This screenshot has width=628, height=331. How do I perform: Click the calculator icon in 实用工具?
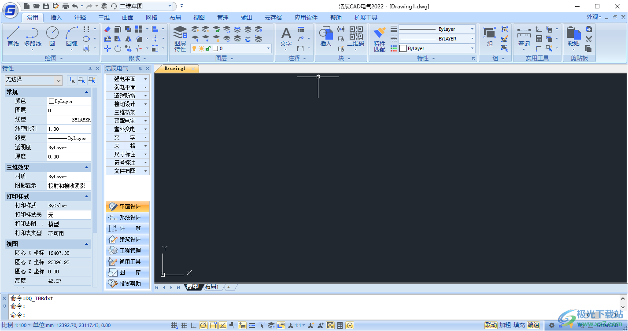point(539,39)
